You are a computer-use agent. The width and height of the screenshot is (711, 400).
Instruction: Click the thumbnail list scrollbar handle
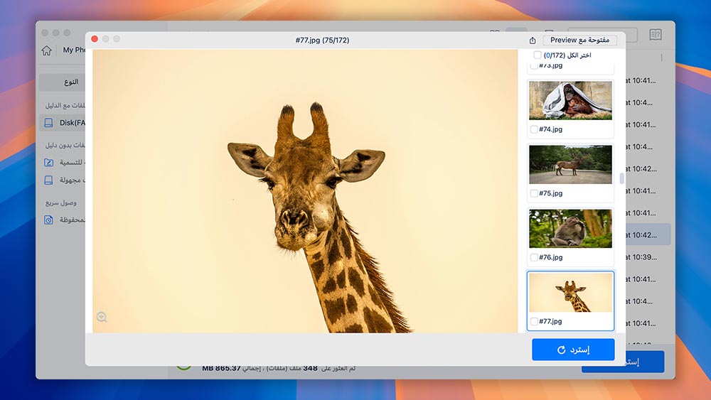[x=621, y=179]
